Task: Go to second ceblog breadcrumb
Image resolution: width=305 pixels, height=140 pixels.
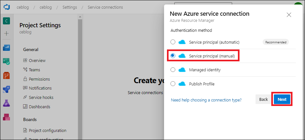Action: [46, 7]
